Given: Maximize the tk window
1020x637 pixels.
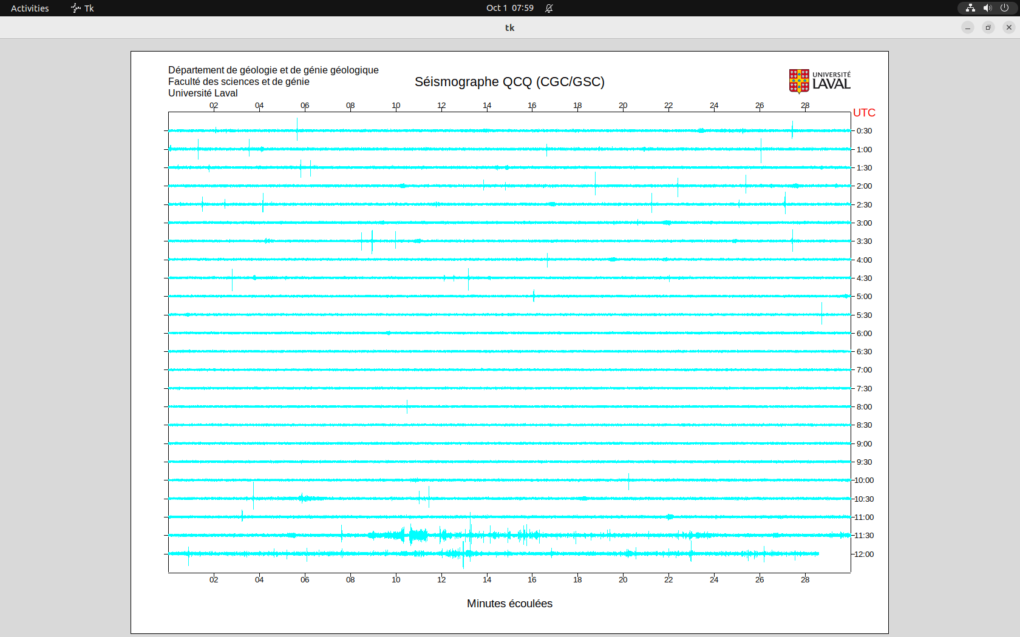Looking at the screenshot, I should tap(988, 27).
